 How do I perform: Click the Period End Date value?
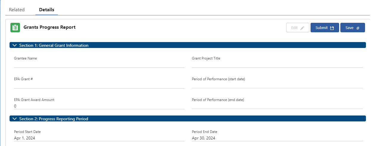pos(203,138)
